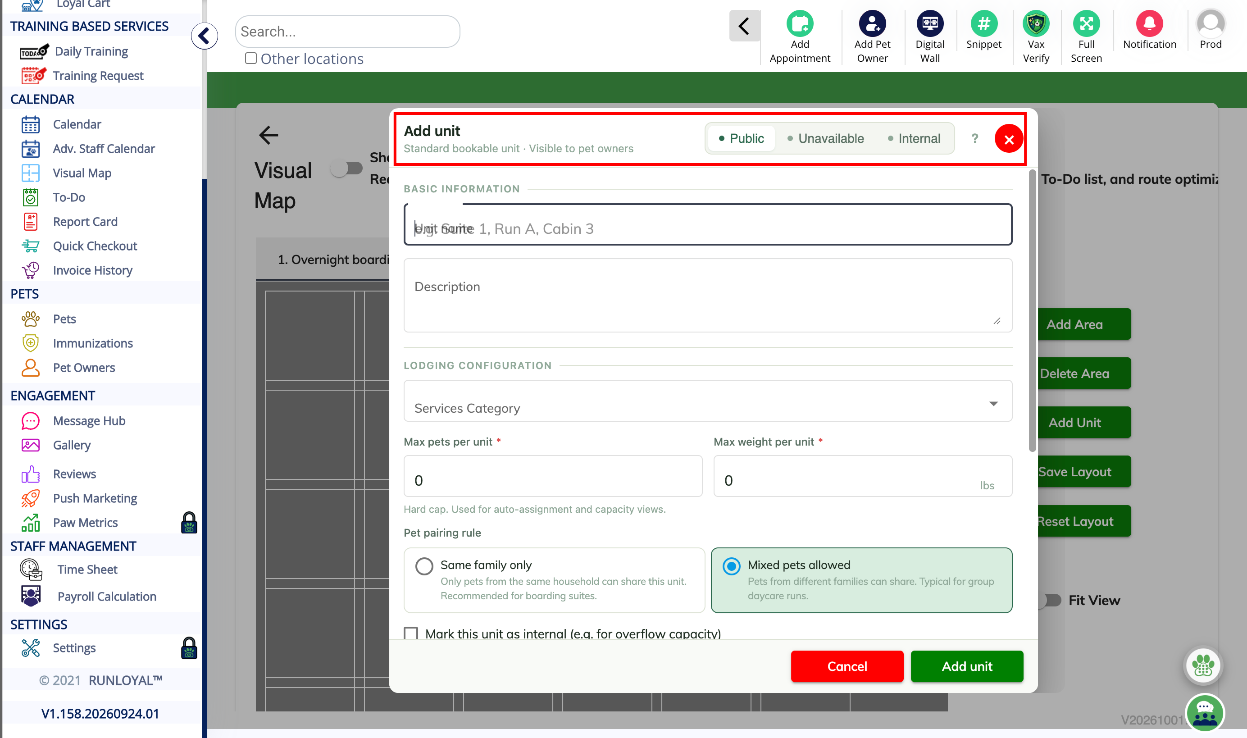The width and height of the screenshot is (1247, 738).
Task: Click the Add Pet Owner icon
Action: (872, 23)
